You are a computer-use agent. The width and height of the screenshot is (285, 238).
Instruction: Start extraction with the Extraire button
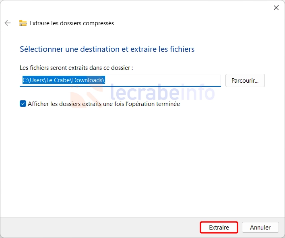219,227
